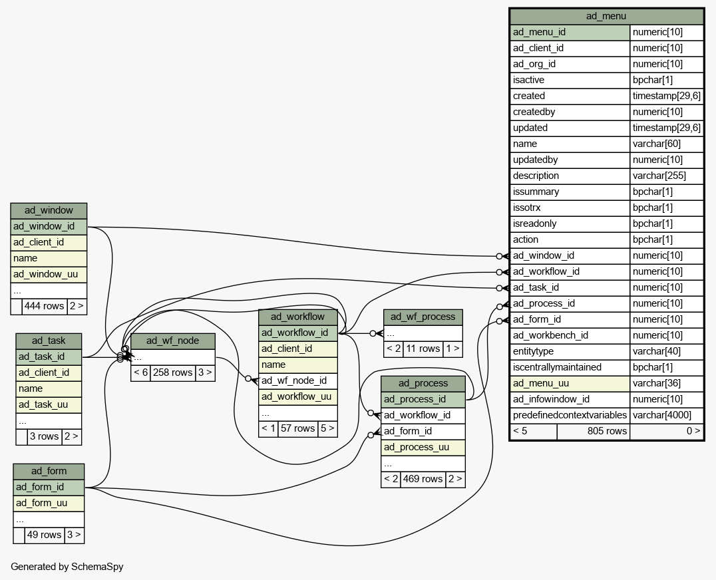716x580 pixels.
Task: Click the Generated by SchemaSpy text
Action: pos(67,567)
